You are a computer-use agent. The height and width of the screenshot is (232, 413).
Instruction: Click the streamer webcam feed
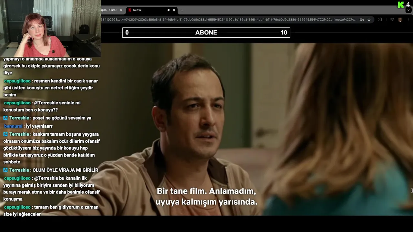click(51, 28)
